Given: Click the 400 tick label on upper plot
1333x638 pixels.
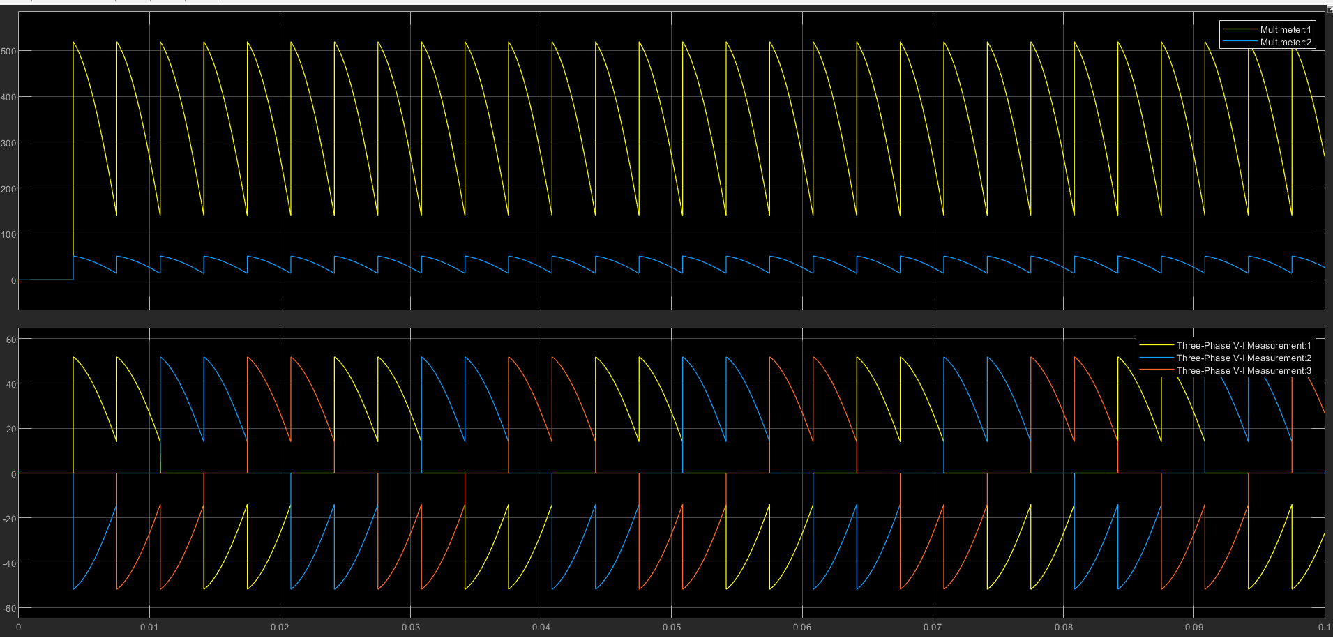Looking at the screenshot, I should point(8,97).
